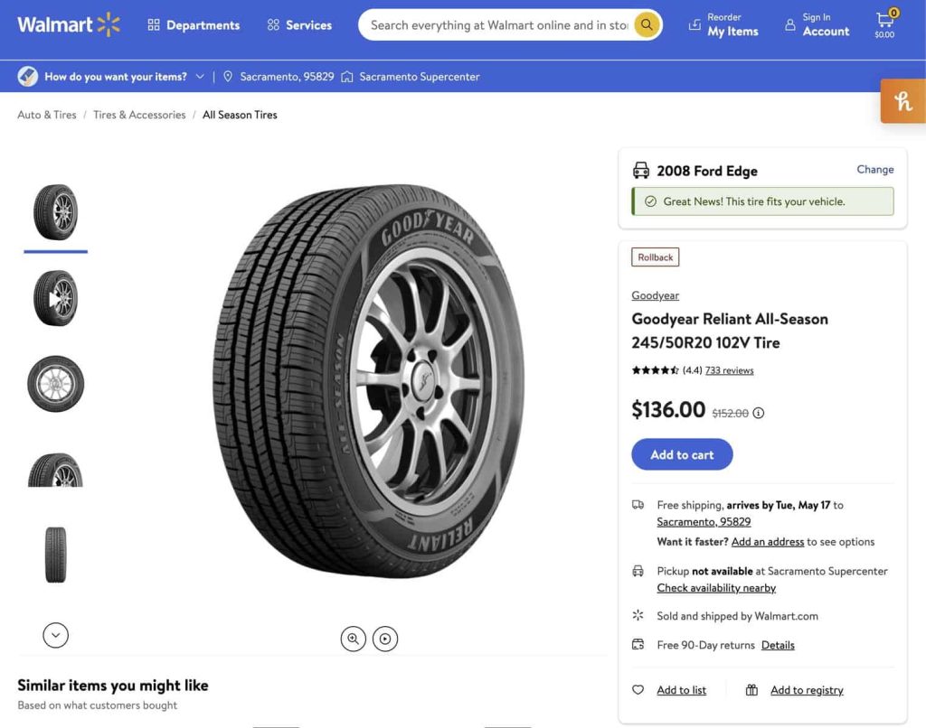Click the location pin for Sacramento, 95829

pos(229,77)
